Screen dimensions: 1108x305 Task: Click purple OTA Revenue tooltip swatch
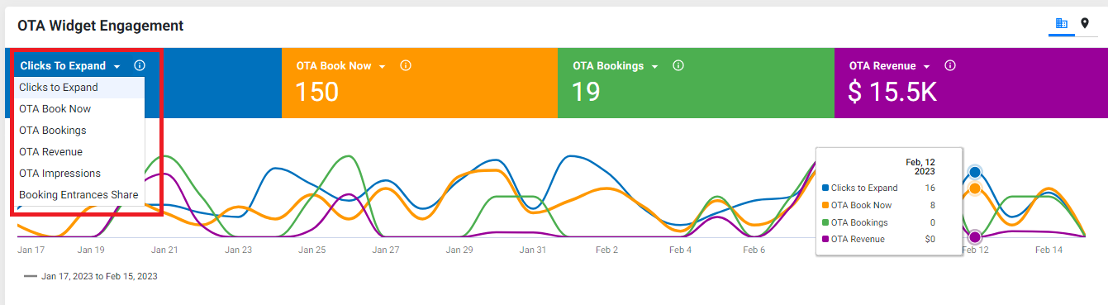[x=825, y=239]
